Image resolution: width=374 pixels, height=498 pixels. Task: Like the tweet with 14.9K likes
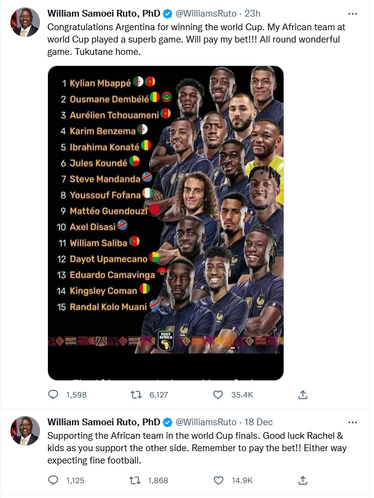click(218, 480)
